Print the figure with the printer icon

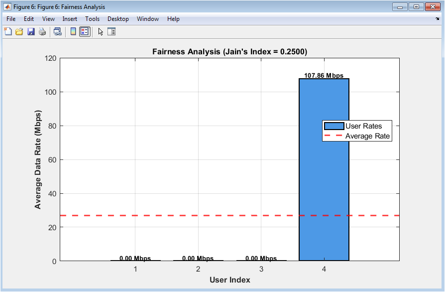[x=42, y=32]
